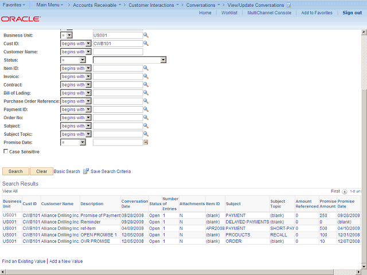Open calendar picker for Promise Date
This screenshot has width=367, height=275.
coord(146,143)
